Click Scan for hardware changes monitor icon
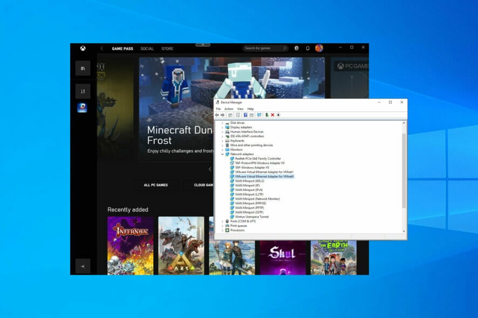 [x=259, y=115]
